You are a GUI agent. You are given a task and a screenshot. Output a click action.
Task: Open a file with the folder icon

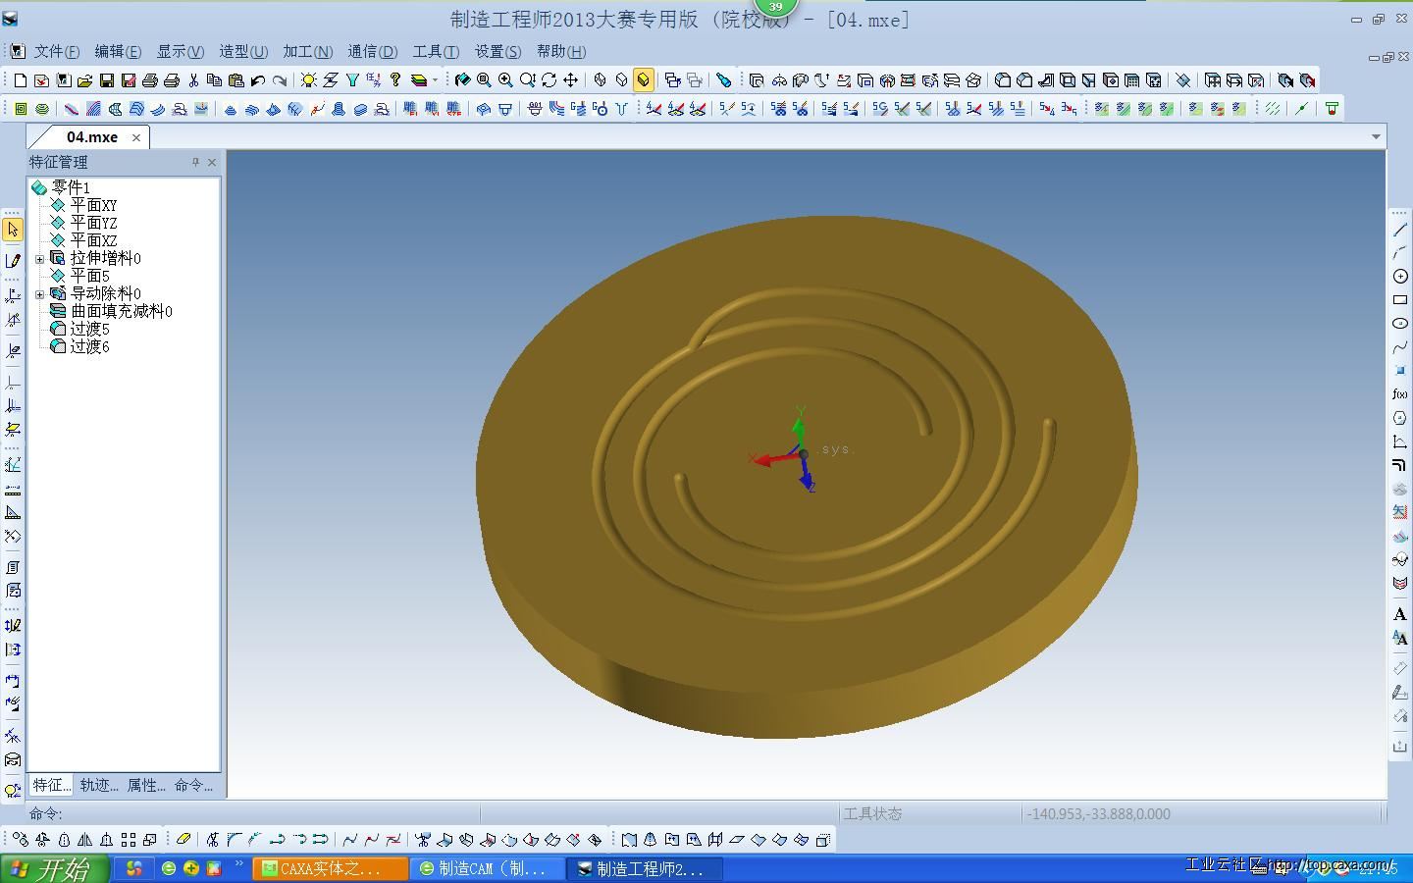85,80
